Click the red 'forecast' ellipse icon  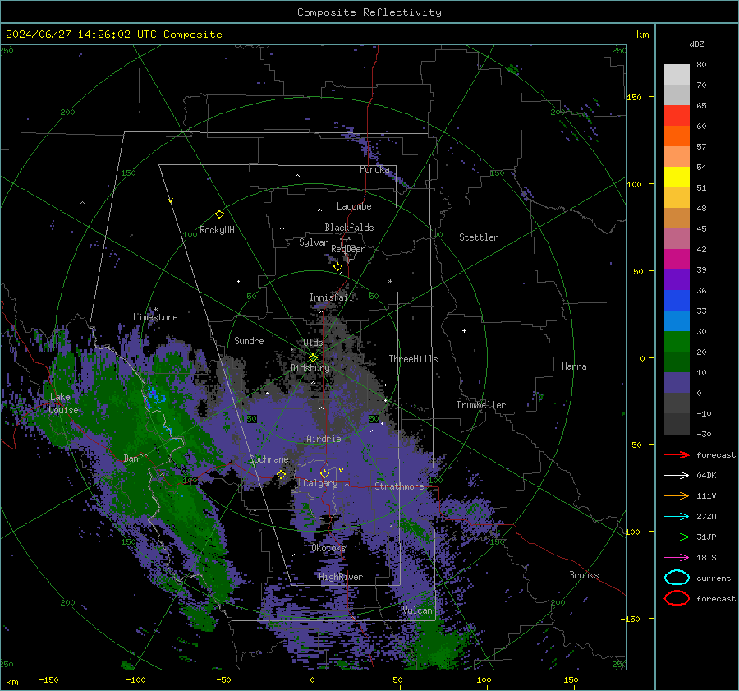(677, 598)
